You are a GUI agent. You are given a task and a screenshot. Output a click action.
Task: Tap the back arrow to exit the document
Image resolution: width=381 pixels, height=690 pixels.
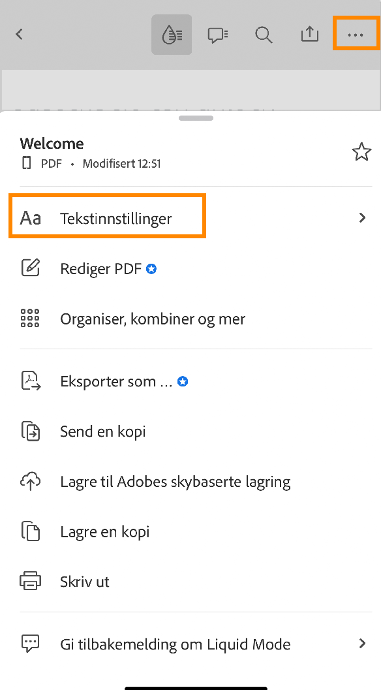pyautogui.click(x=19, y=34)
